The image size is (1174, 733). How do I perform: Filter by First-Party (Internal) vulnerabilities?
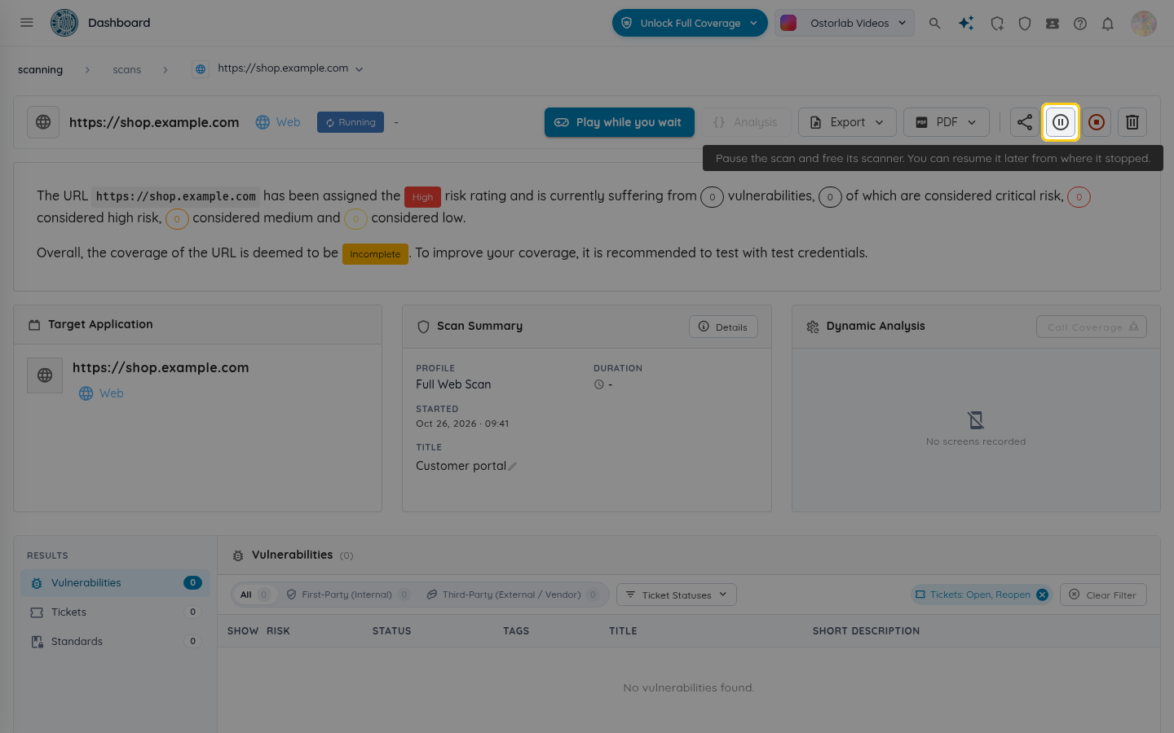[x=348, y=595]
